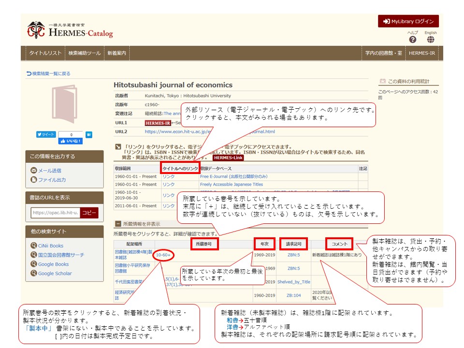Click the HERMES-Link badge
Screen dimensions: 464x348
[x=228, y=158]
